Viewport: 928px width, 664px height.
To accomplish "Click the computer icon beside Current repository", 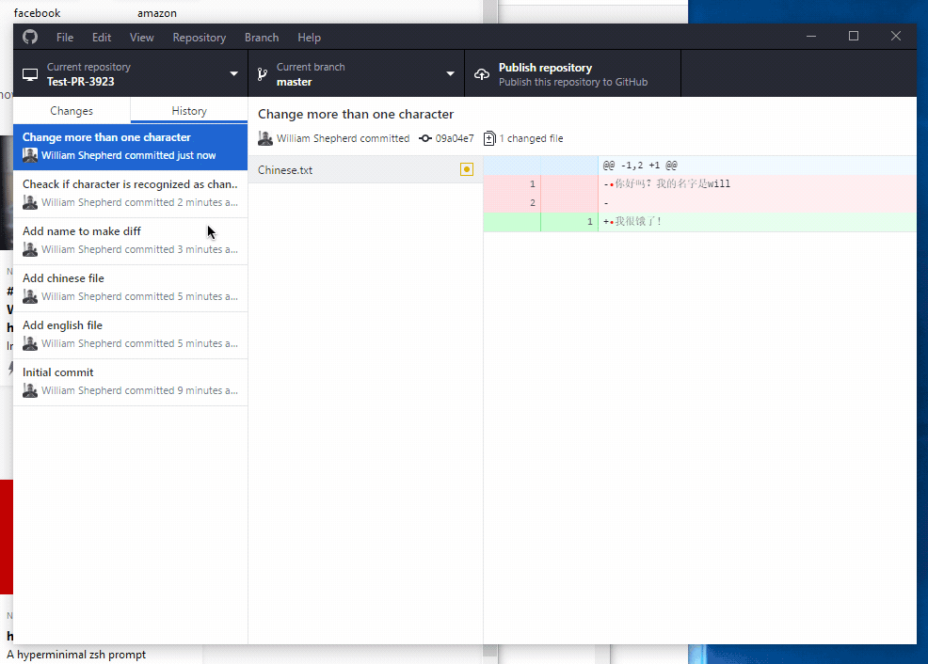I will [x=29, y=73].
